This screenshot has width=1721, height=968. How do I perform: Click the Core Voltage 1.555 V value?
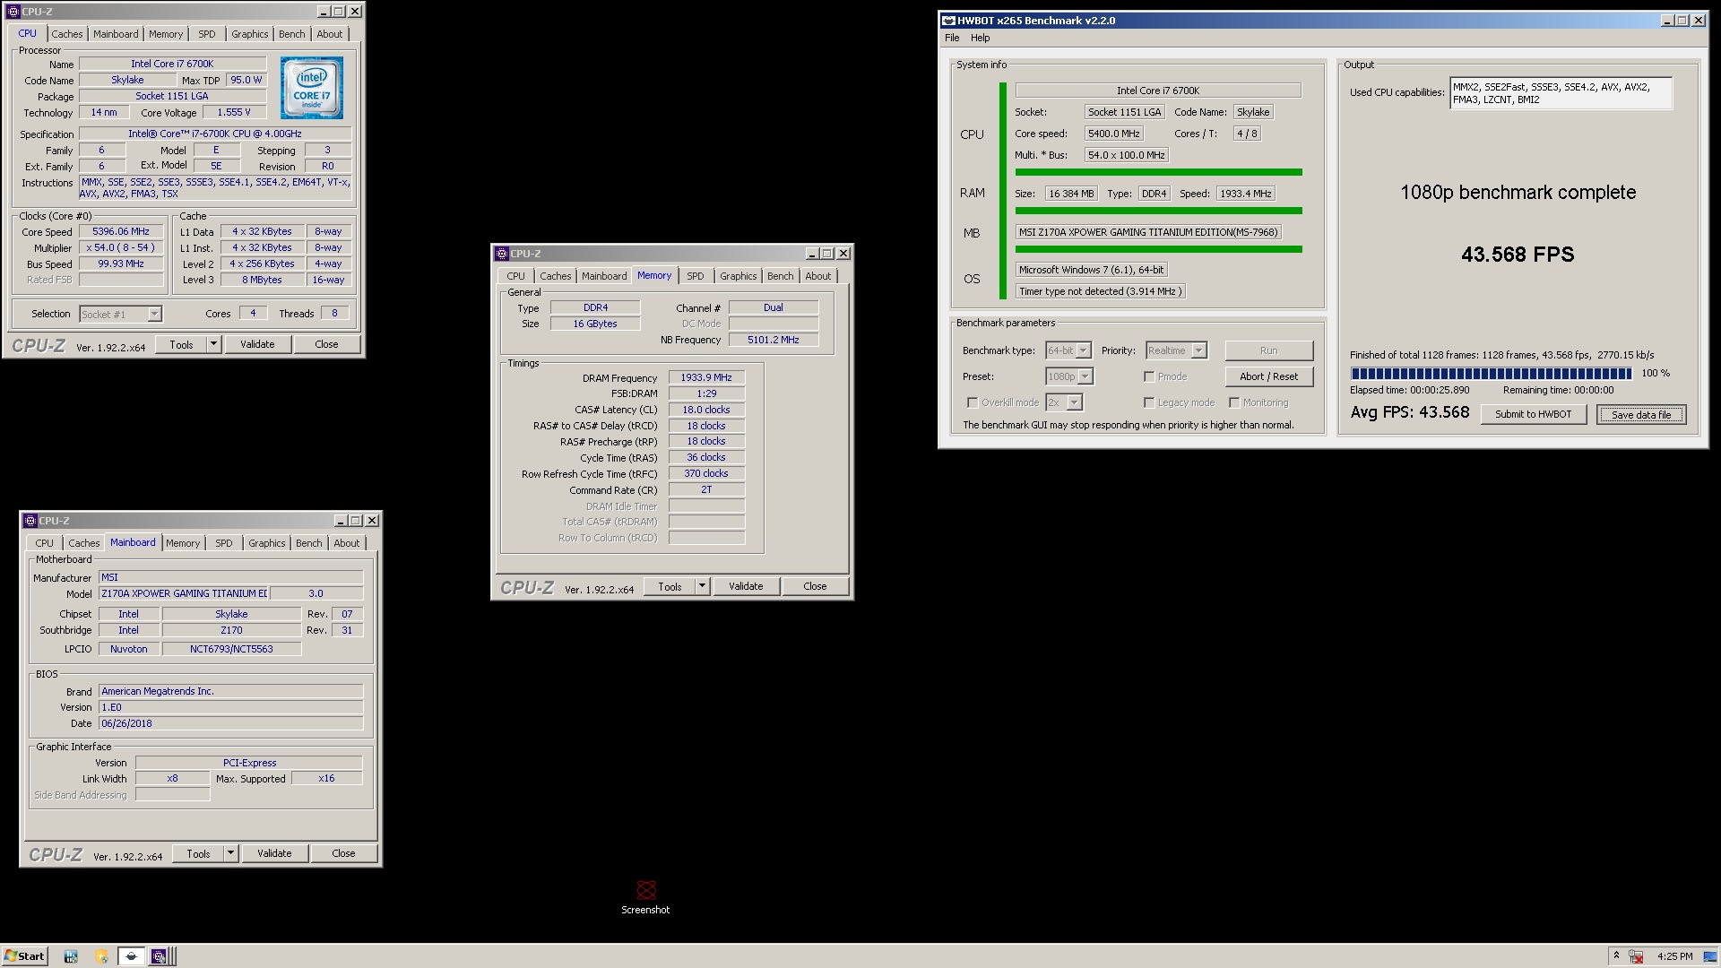click(x=235, y=112)
